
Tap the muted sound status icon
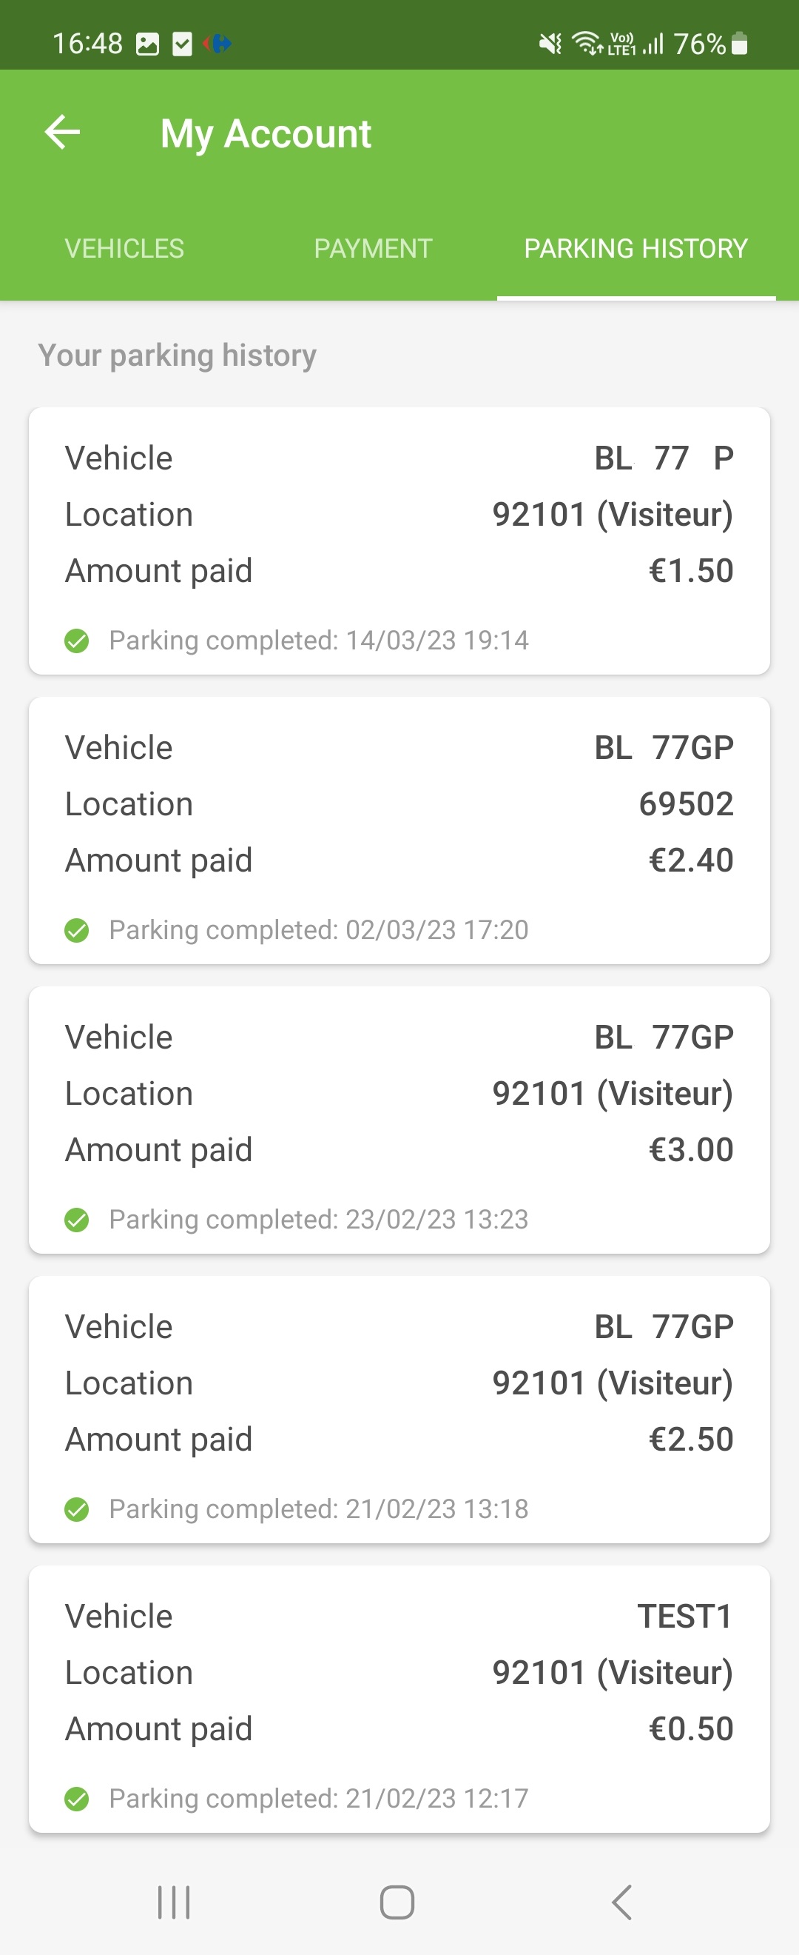(x=550, y=44)
